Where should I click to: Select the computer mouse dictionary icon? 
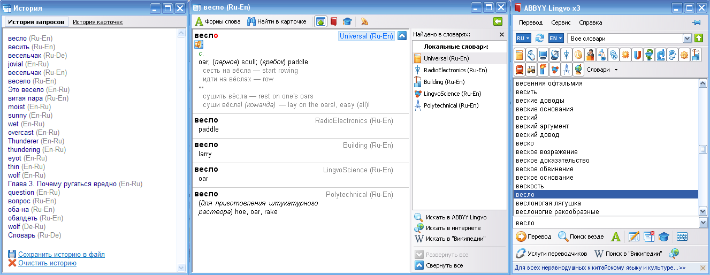coord(531,55)
